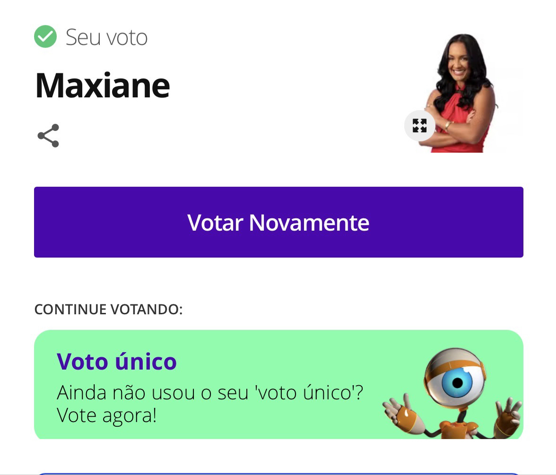Click the share icon below Maxiane
Viewport: 556px width, 475px height.
[x=48, y=136]
